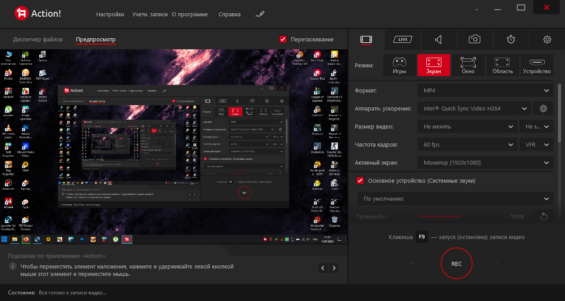Open the timer stopwatch tab

tap(511, 40)
